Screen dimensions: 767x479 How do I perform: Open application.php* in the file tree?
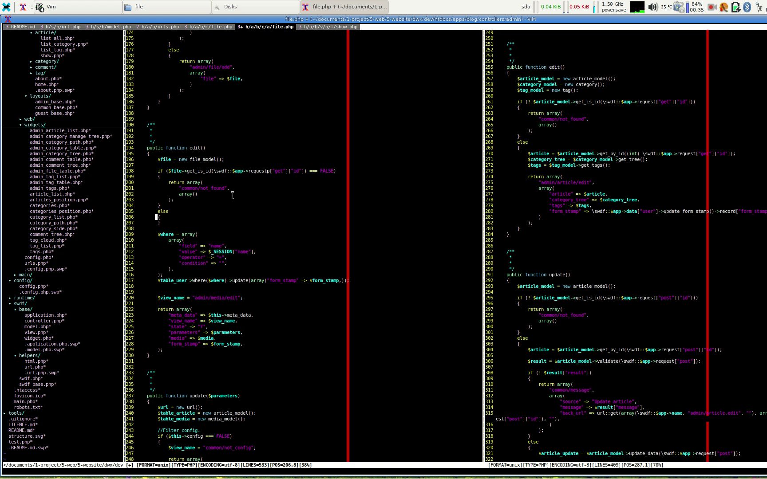click(x=46, y=315)
